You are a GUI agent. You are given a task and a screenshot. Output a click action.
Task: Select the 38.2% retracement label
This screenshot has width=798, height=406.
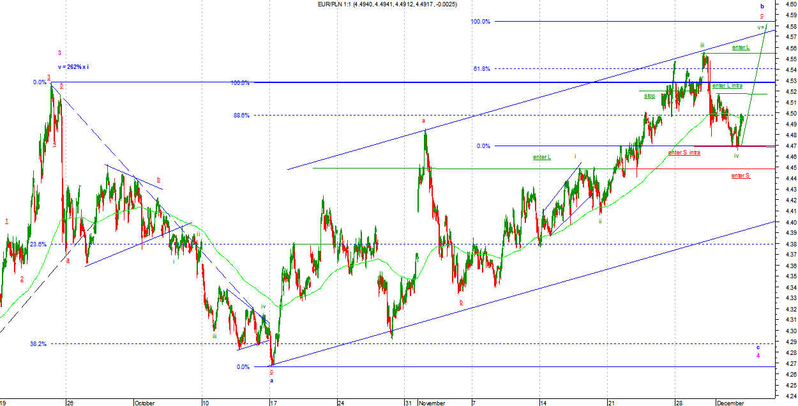pyautogui.click(x=38, y=343)
